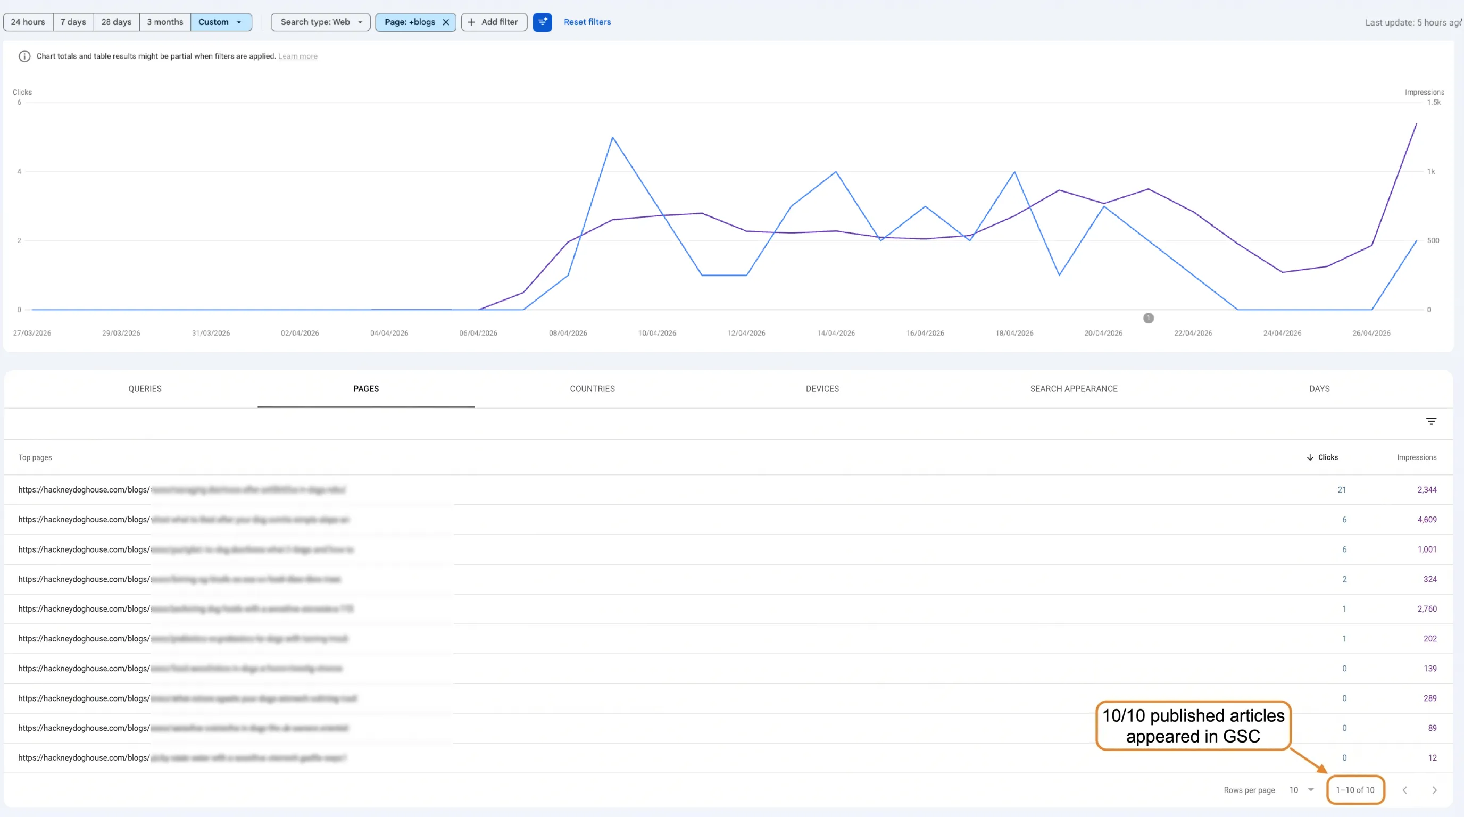Open the blog page row with 4,609 impressions
This screenshot has width=1464, height=817.
[x=729, y=519]
